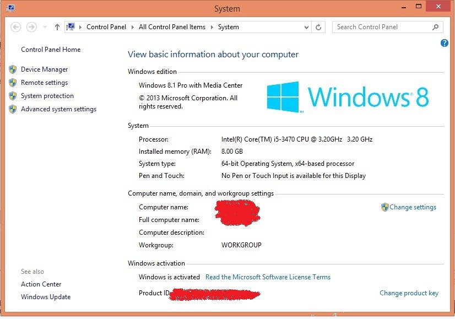Open Device Manager from sidebar

tap(44, 69)
